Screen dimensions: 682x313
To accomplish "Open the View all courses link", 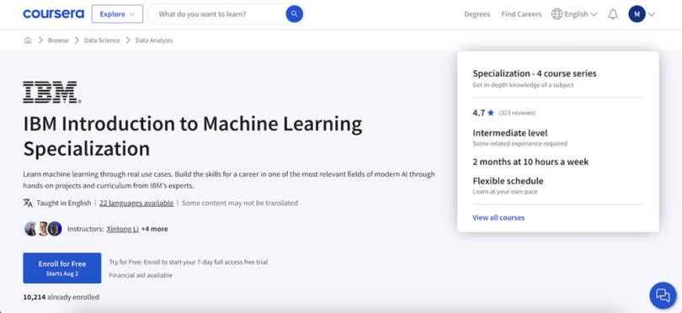I will [x=498, y=217].
